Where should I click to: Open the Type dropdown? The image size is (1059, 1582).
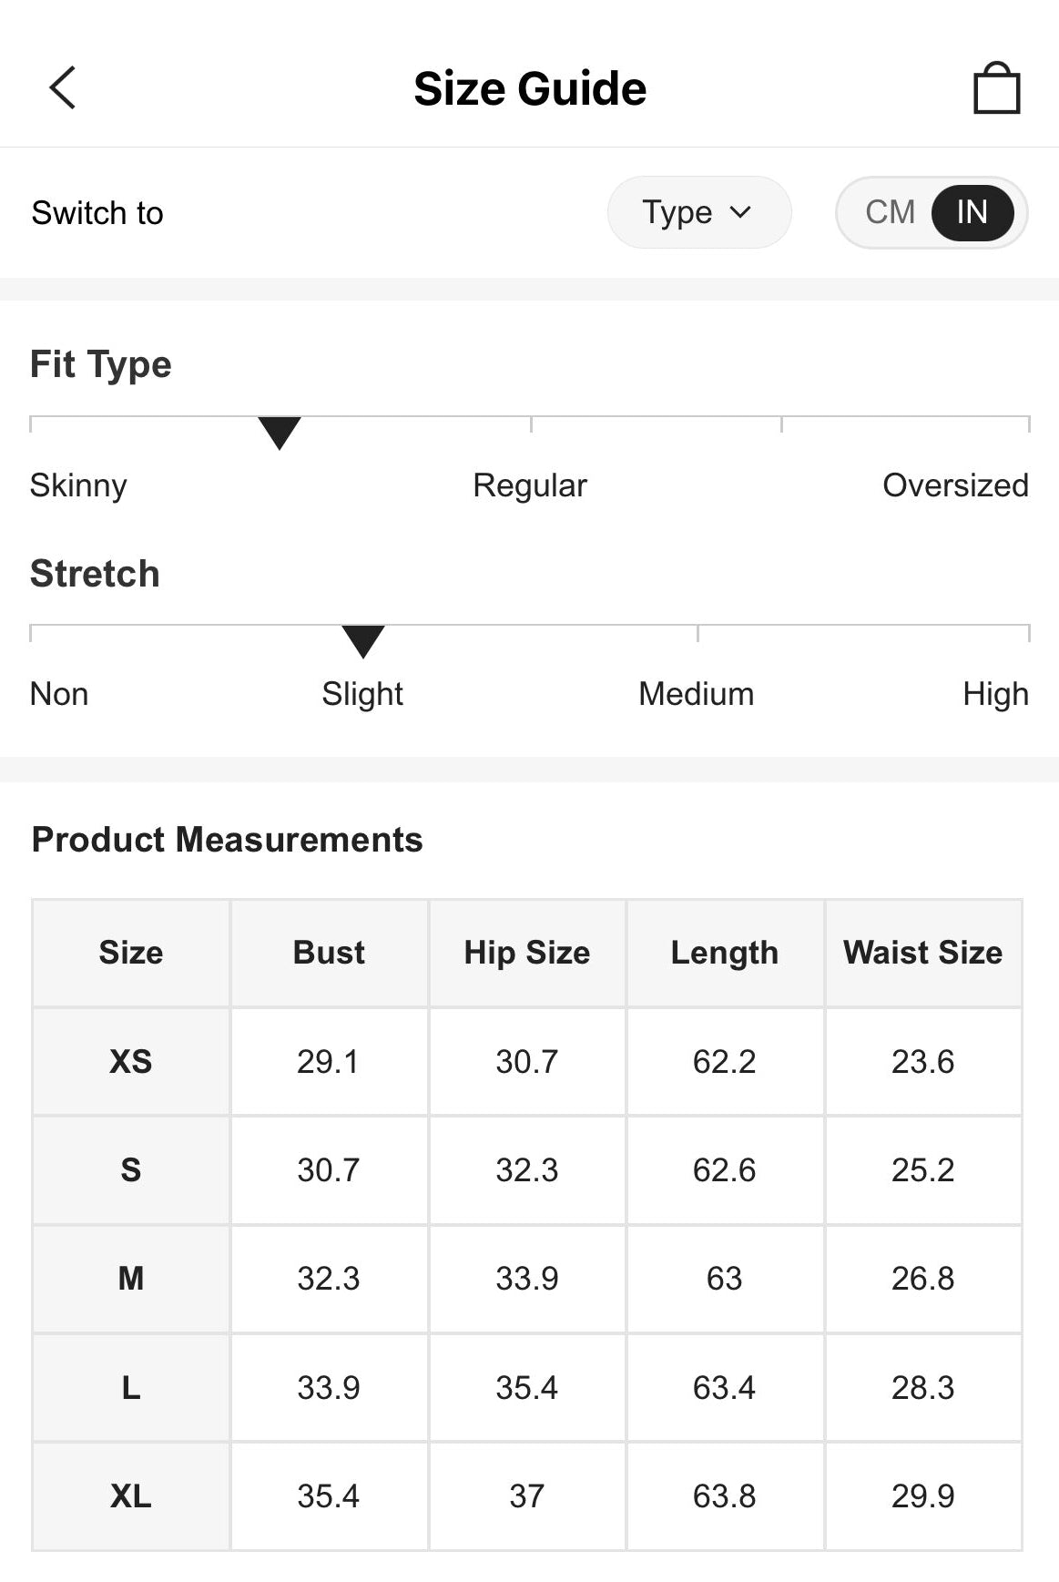click(x=698, y=212)
